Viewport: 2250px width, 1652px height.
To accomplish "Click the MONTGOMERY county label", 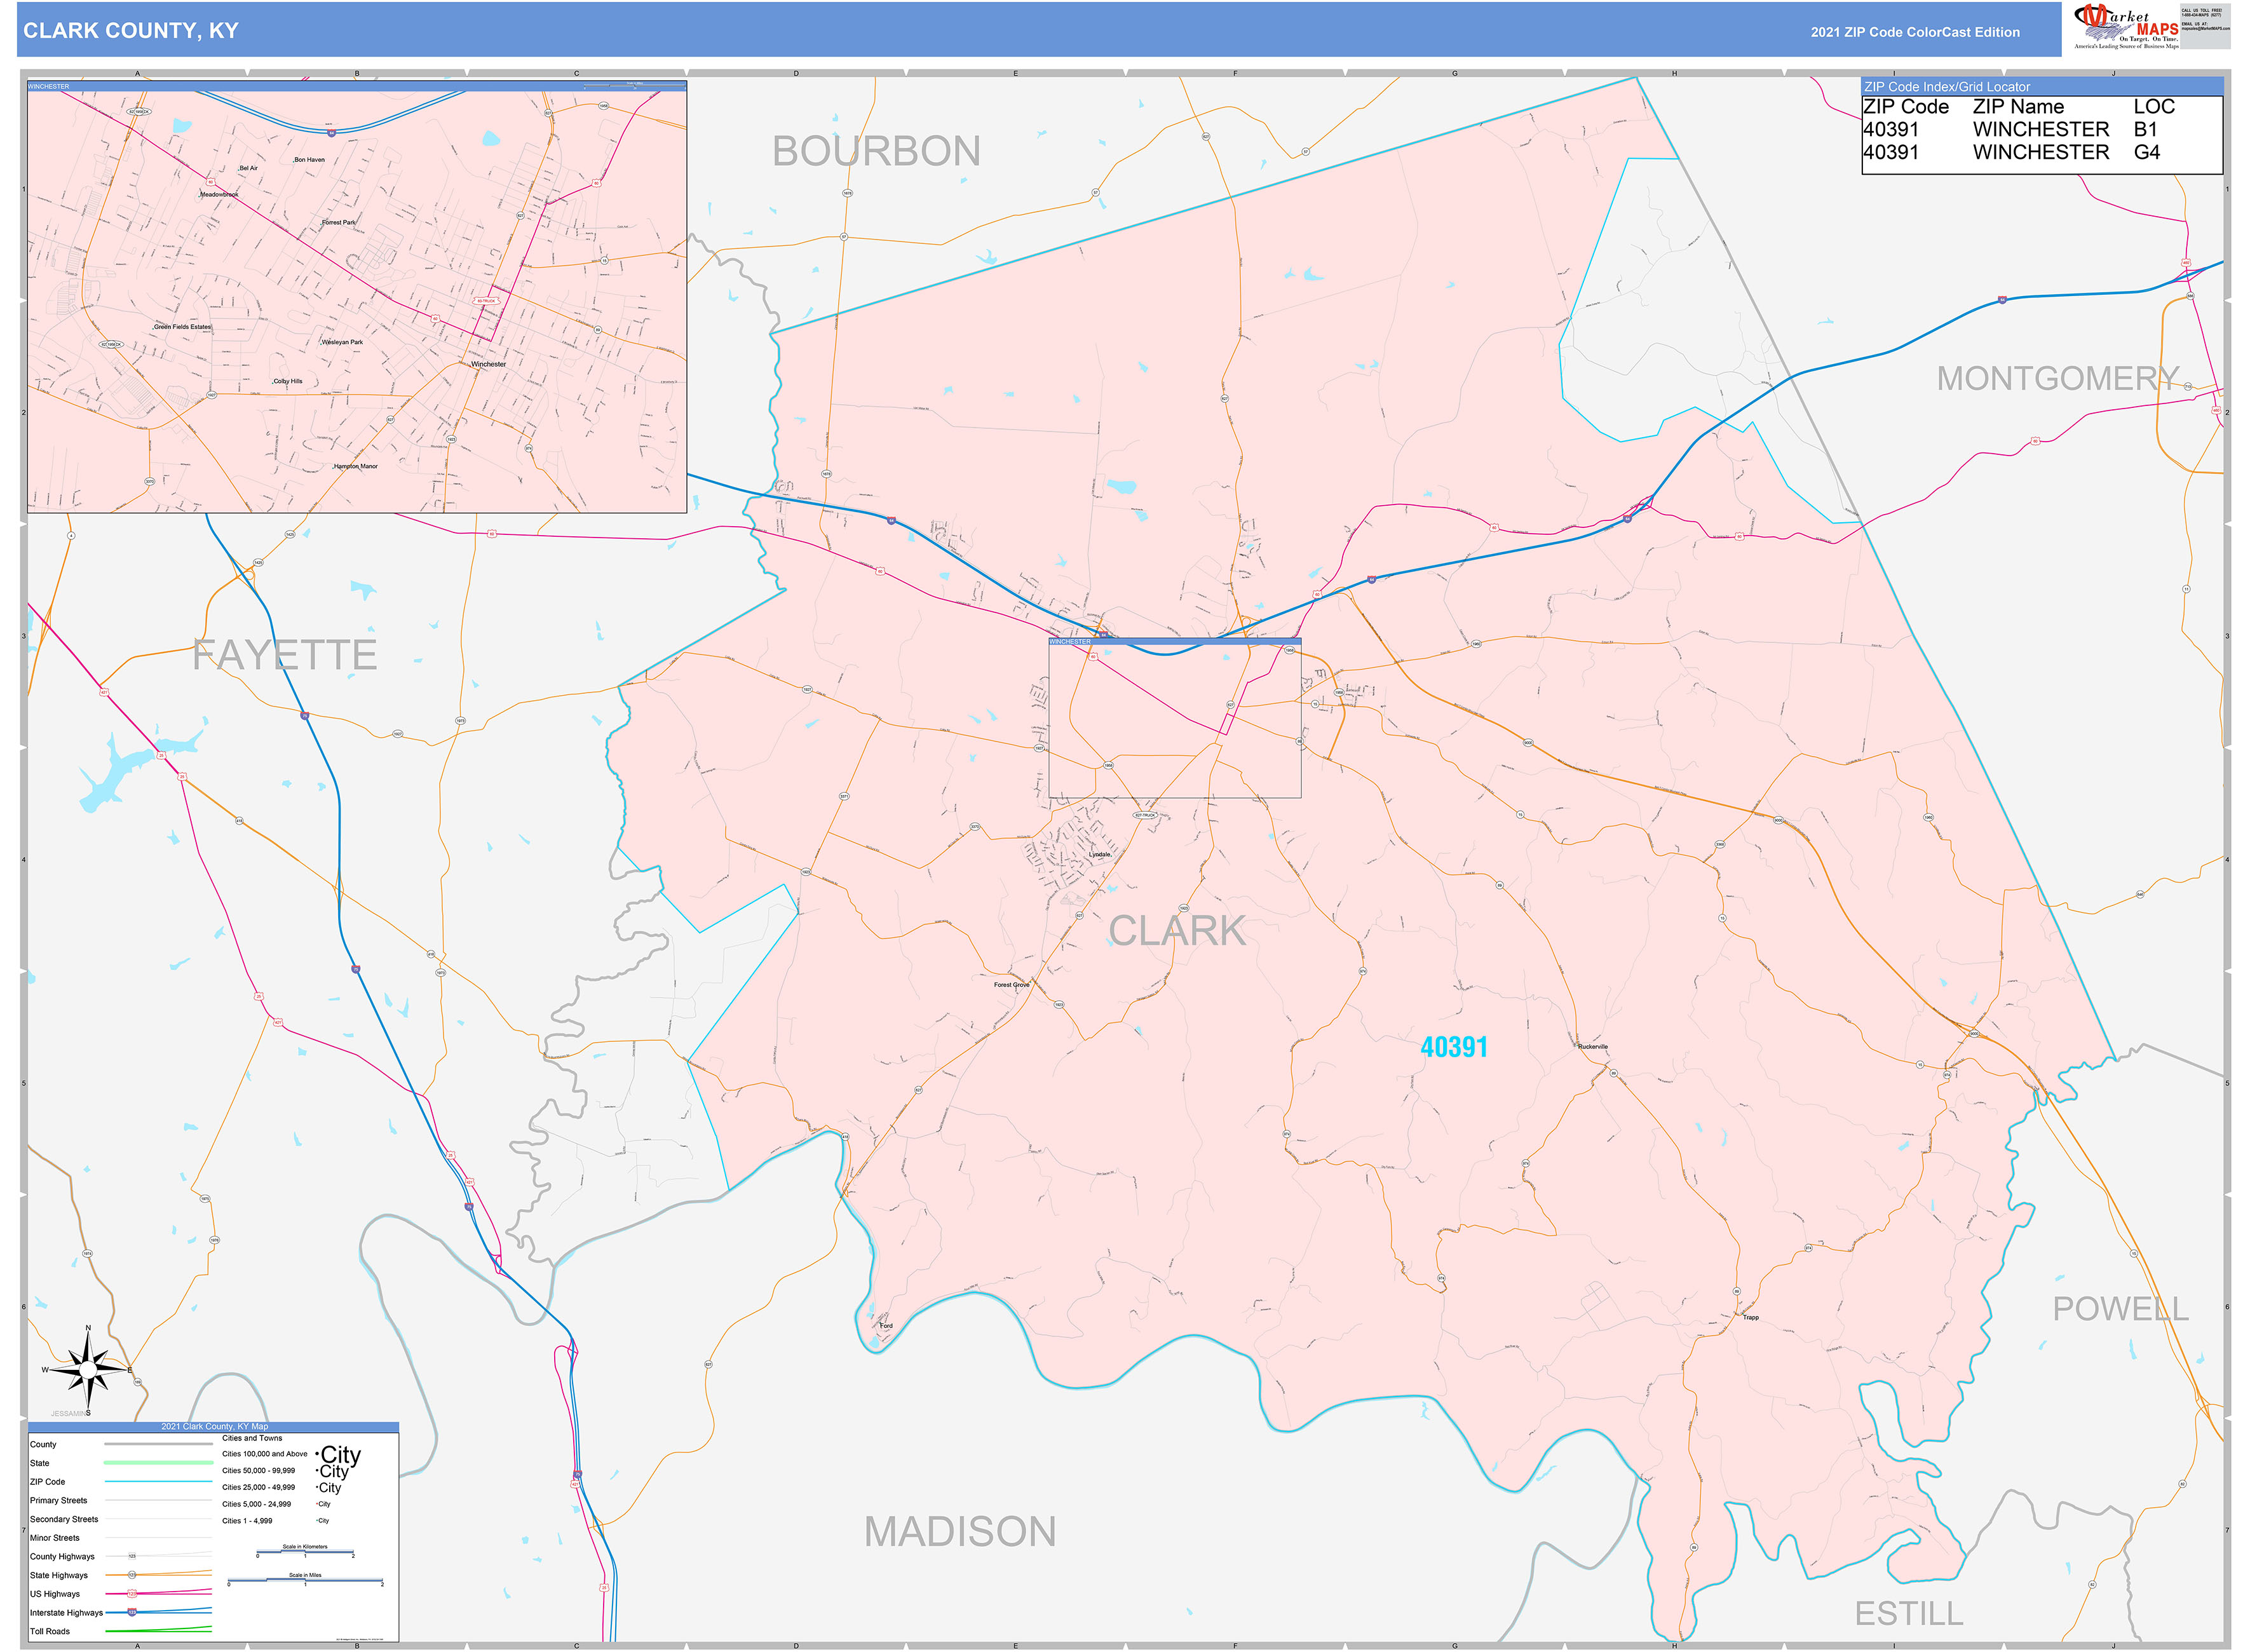I will click(x=2058, y=378).
